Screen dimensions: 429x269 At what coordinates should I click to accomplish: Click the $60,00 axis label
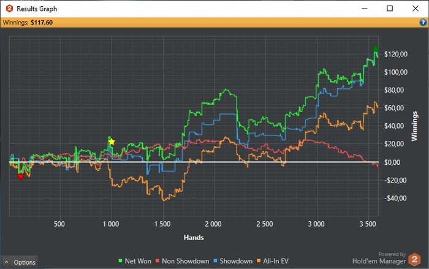[x=394, y=108]
